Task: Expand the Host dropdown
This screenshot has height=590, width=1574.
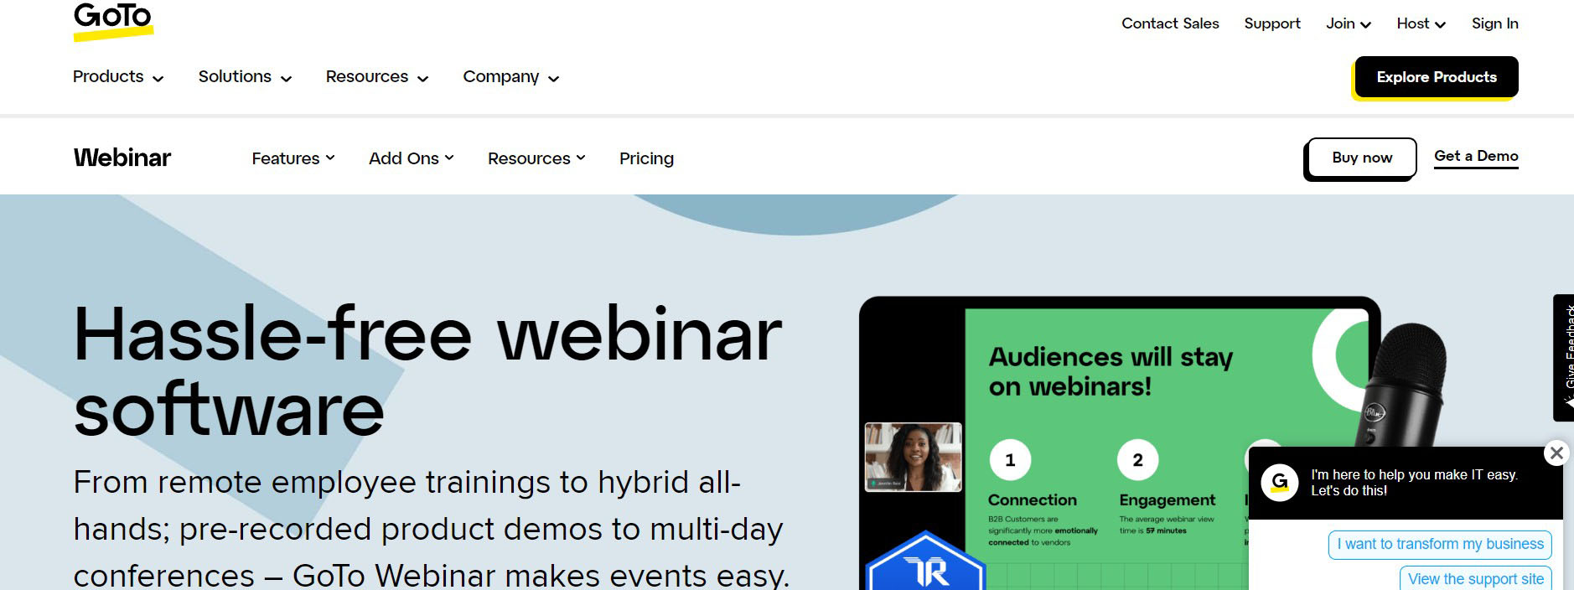Action: tap(1421, 23)
